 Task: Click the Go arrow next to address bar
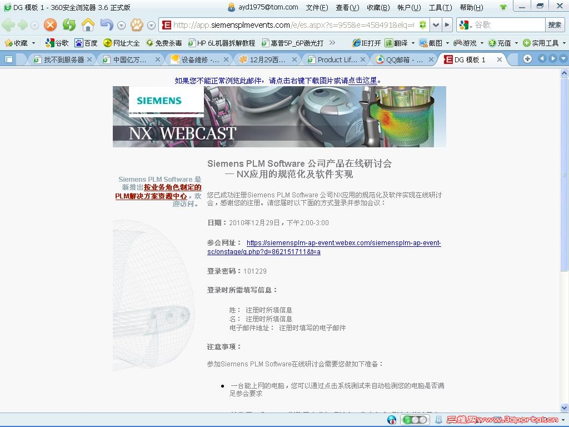coord(447,24)
